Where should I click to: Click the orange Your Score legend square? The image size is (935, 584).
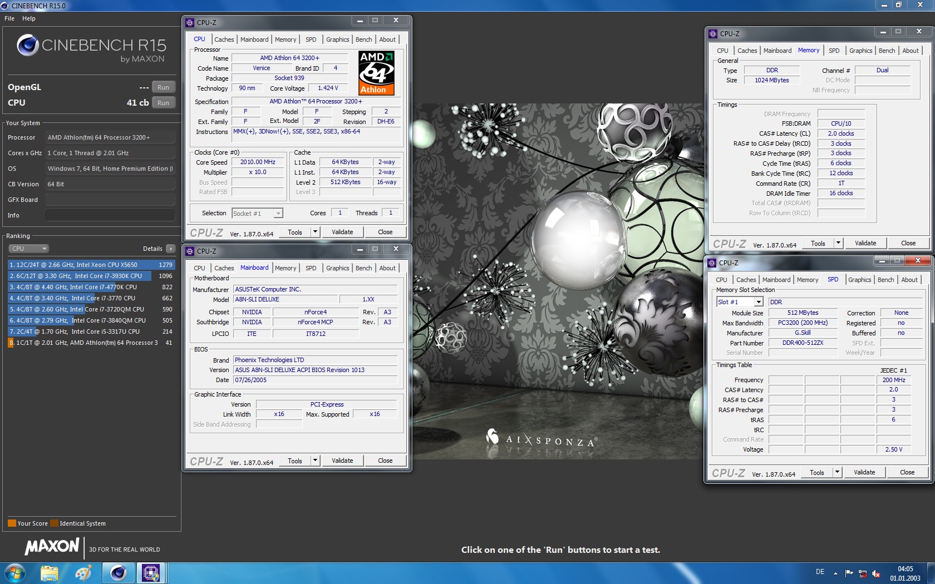click(x=12, y=523)
